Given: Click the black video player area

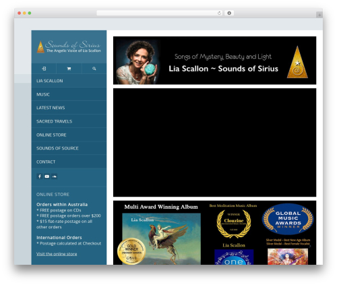Looking at the screenshot, I should coord(214,142).
